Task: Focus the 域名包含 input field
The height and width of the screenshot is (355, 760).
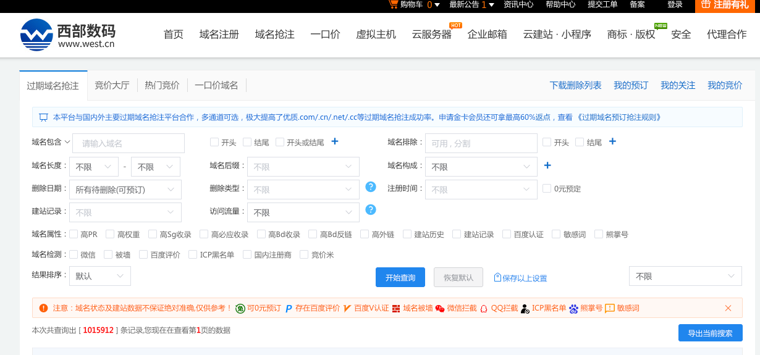Action: 129,143
